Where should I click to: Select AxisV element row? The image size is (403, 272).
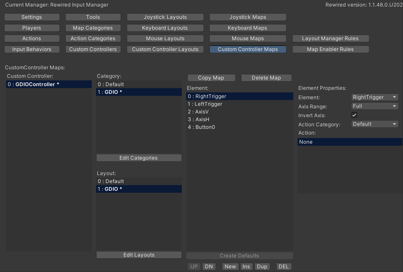[x=240, y=112]
